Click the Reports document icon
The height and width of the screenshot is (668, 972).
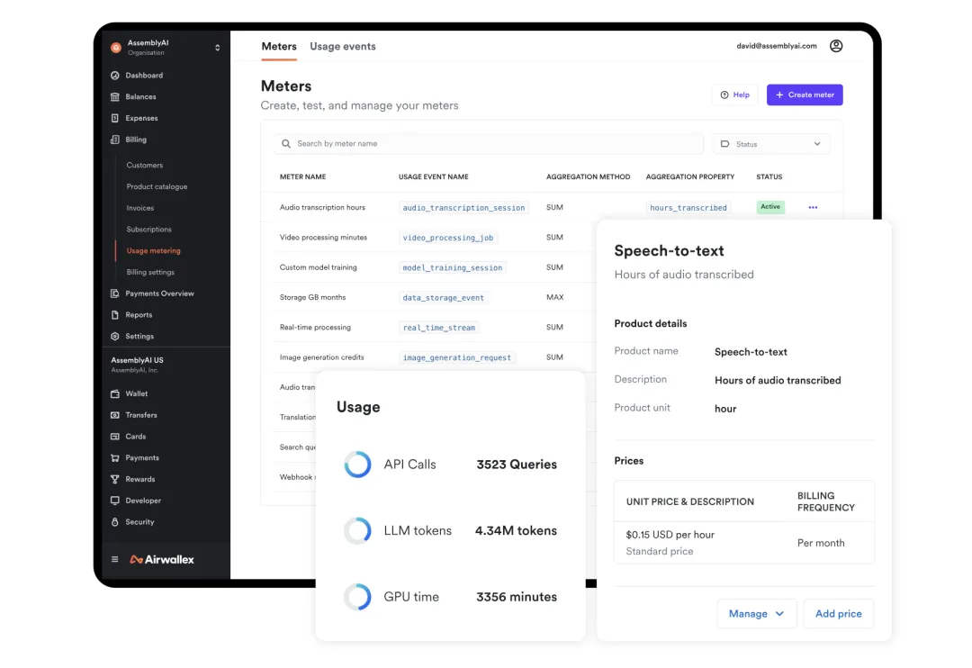(114, 315)
